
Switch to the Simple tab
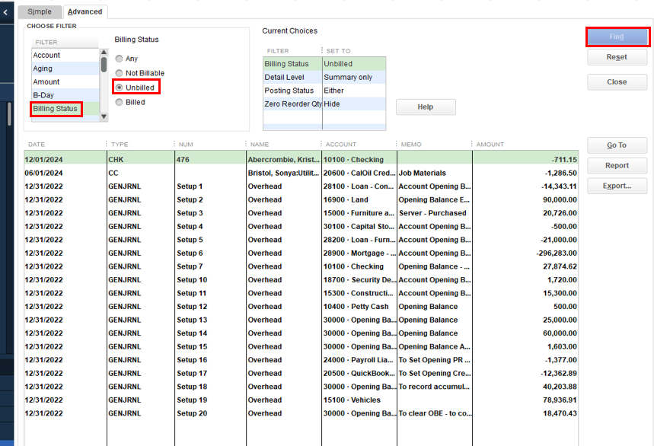click(x=40, y=11)
